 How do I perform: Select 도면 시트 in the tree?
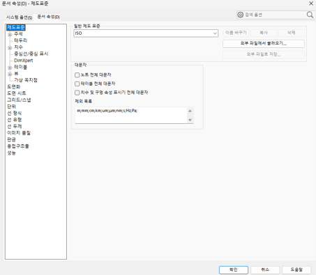(x=17, y=93)
